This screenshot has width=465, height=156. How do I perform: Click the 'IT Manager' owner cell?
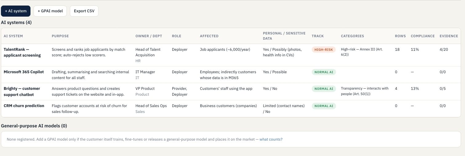pos(145,72)
